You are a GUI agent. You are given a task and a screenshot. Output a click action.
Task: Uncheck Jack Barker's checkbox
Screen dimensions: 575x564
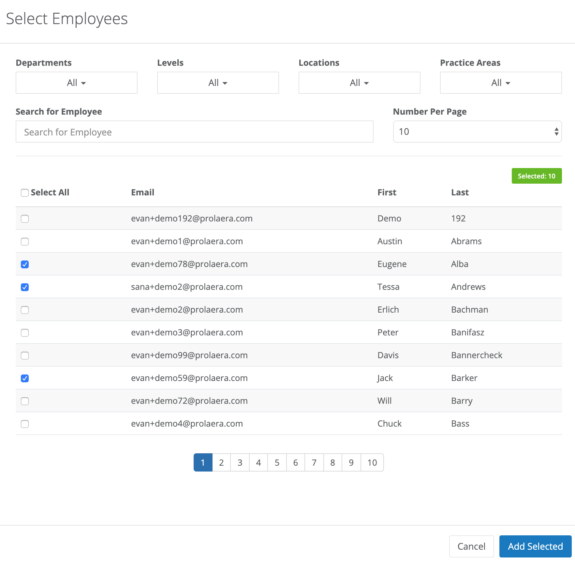pyautogui.click(x=25, y=378)
